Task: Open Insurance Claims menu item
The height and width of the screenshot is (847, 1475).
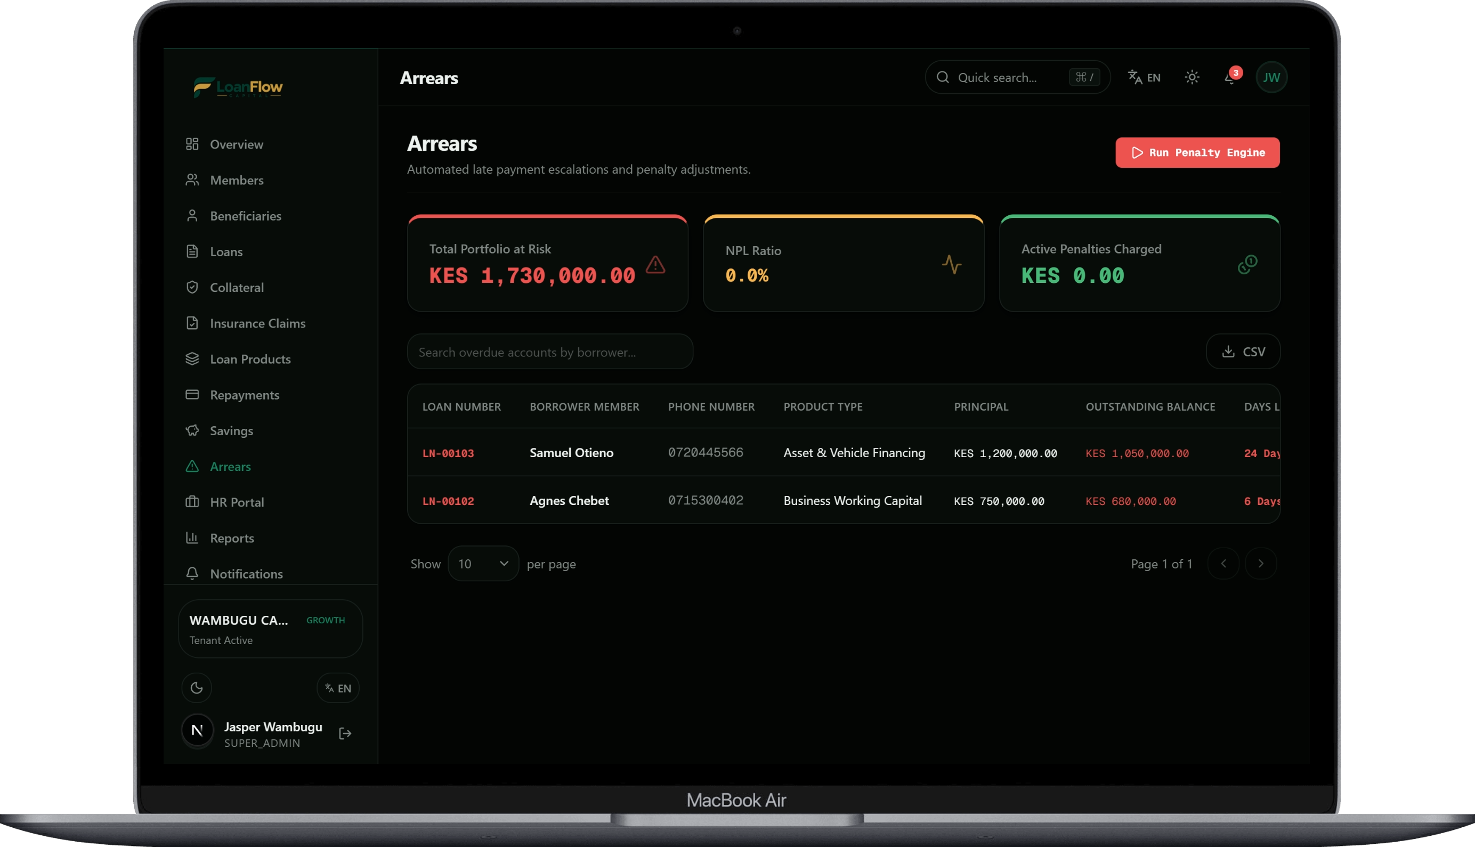Action: point(257,323)
